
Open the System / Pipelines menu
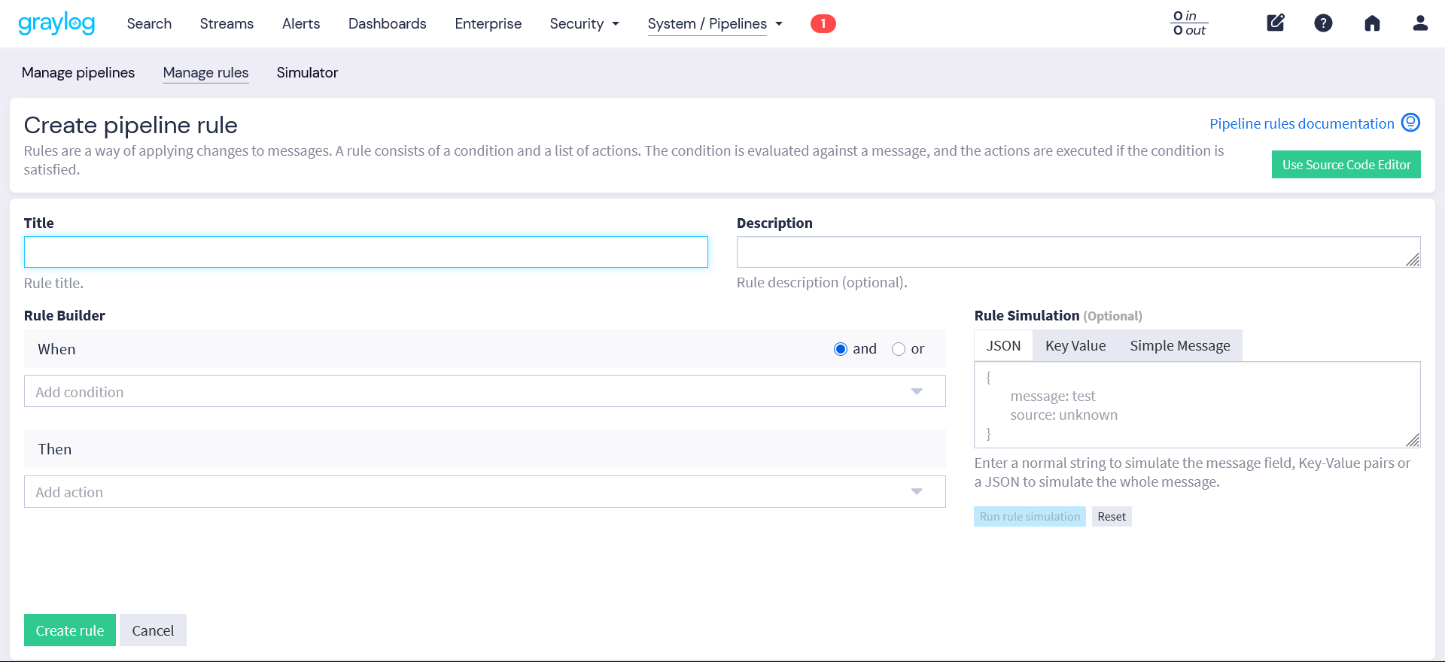[x=714, y=24]
